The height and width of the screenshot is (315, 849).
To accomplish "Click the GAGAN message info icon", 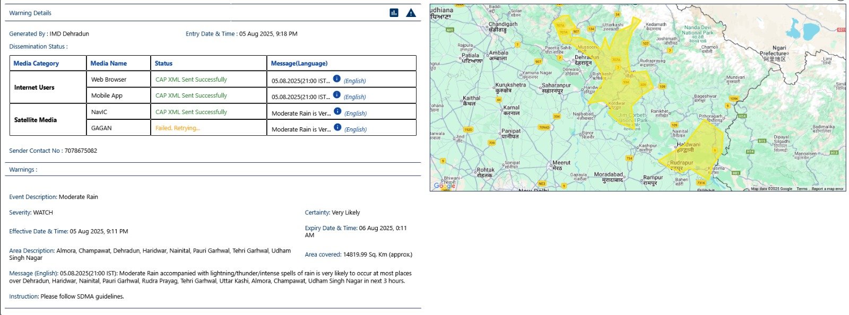I will pyautogui.click(x=337, y=127).
